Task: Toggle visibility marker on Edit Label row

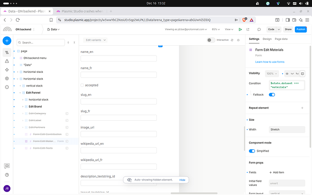Action: click(67, 120)
